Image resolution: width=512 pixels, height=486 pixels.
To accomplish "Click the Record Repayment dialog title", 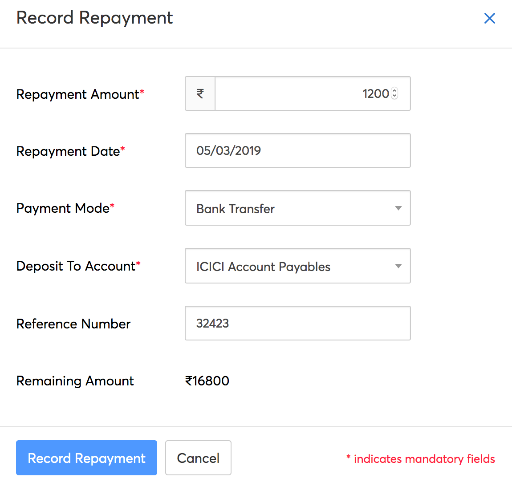I will pos(94,18).
